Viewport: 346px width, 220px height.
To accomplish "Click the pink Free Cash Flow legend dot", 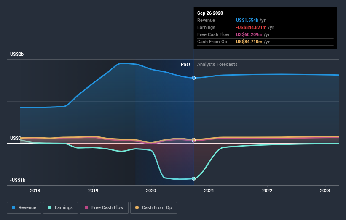I will pyautogui.click(x=86, y=207).
